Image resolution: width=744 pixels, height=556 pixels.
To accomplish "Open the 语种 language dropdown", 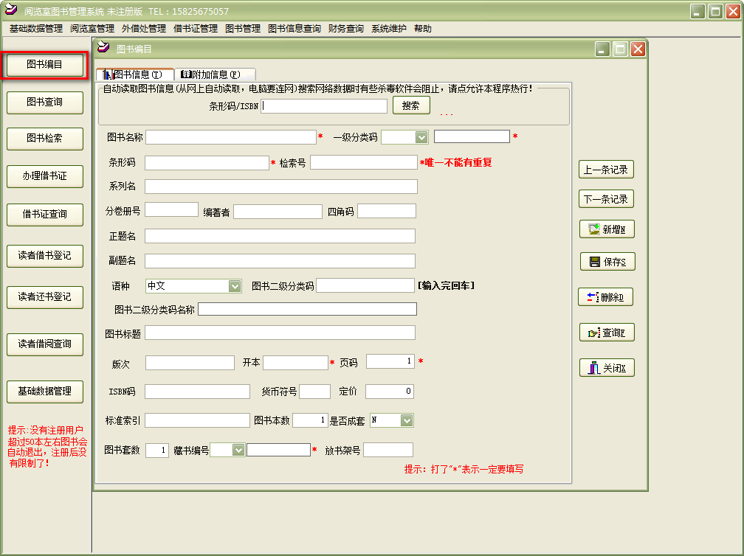I will (235, 286).
